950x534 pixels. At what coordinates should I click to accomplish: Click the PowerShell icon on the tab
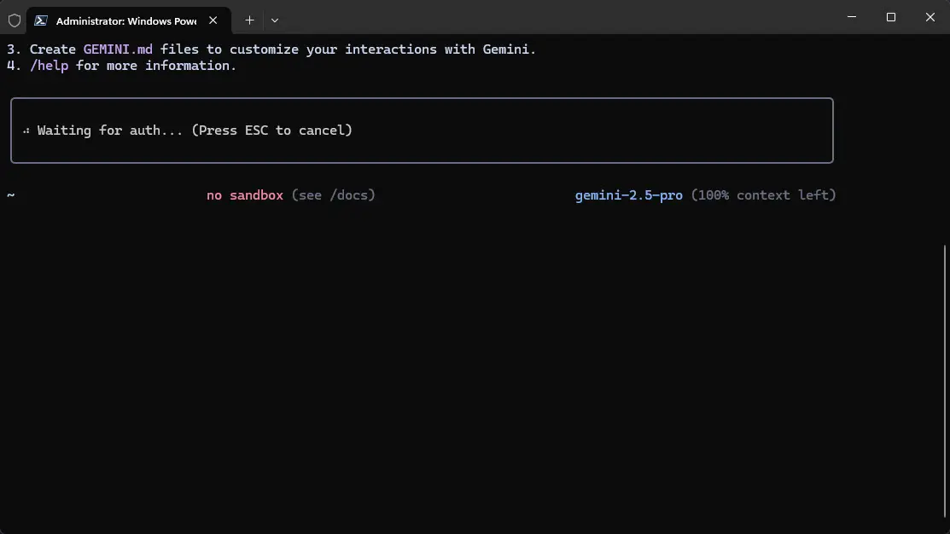pyautogui.click(x=41, y=20)
